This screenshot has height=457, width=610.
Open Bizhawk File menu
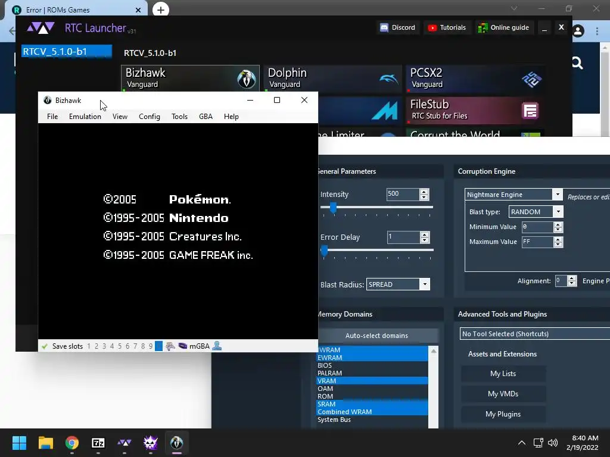click(52, 117)
